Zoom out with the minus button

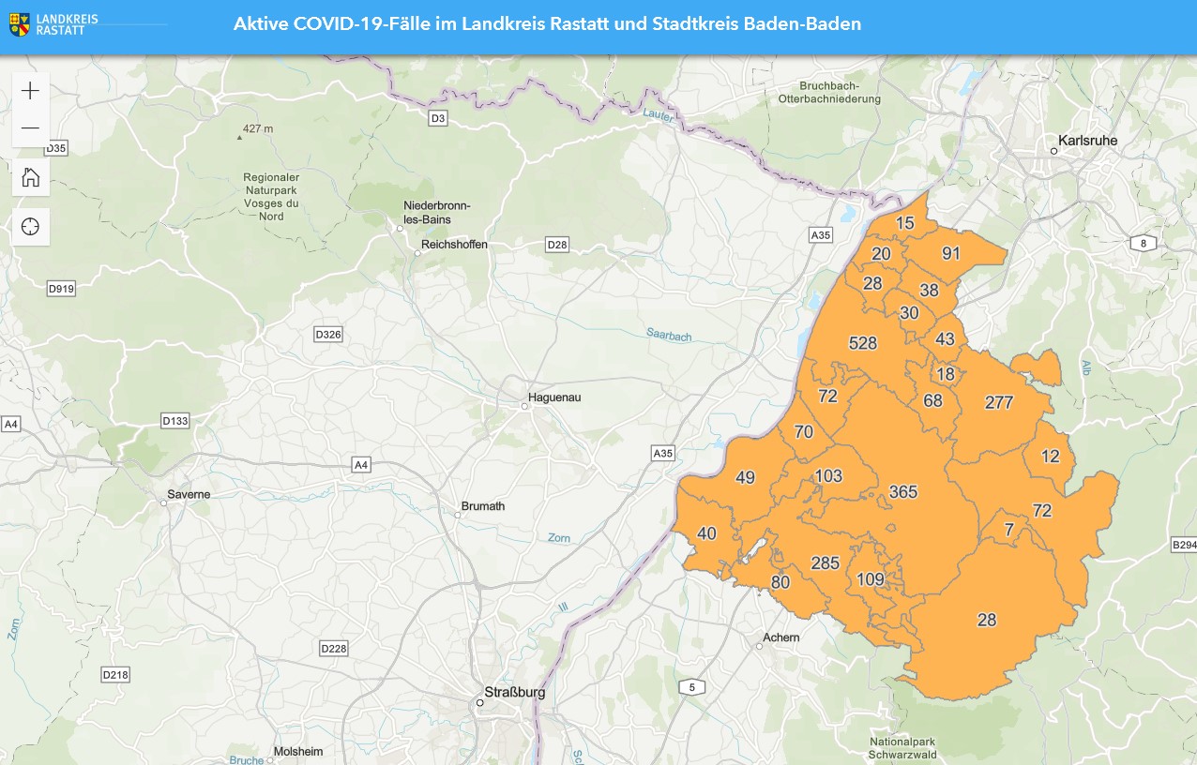(x=30, y=128)
